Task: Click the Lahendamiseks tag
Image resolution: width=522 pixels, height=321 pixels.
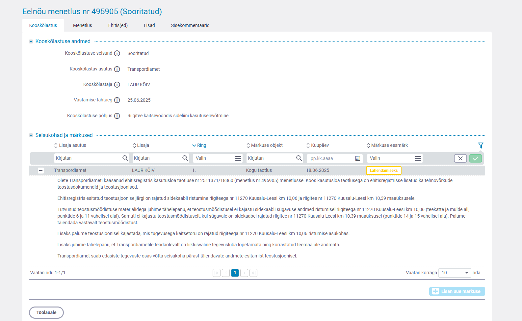Action: 384,171
